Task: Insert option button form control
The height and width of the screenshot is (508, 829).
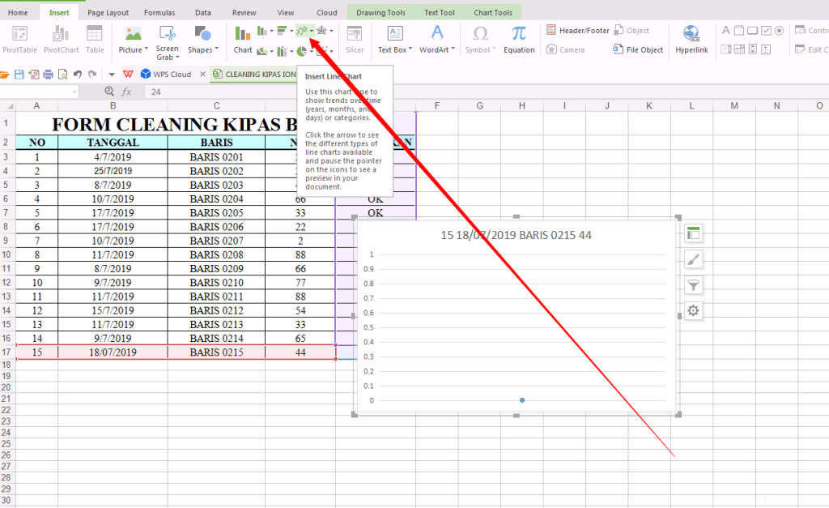Action: [x=780, y=31]
